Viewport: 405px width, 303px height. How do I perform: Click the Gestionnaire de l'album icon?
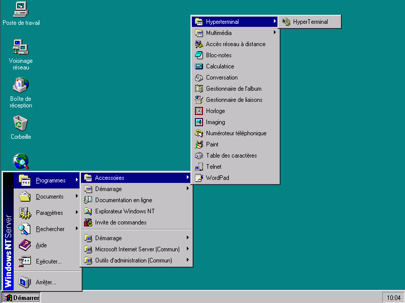199,89
